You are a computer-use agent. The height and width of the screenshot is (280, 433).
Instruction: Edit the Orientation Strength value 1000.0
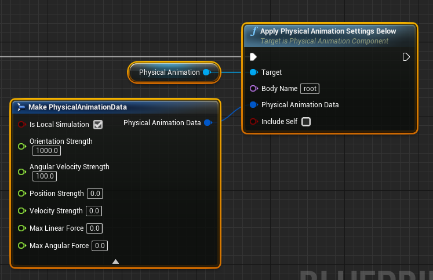pyautogui.click(x=47, y=151)
